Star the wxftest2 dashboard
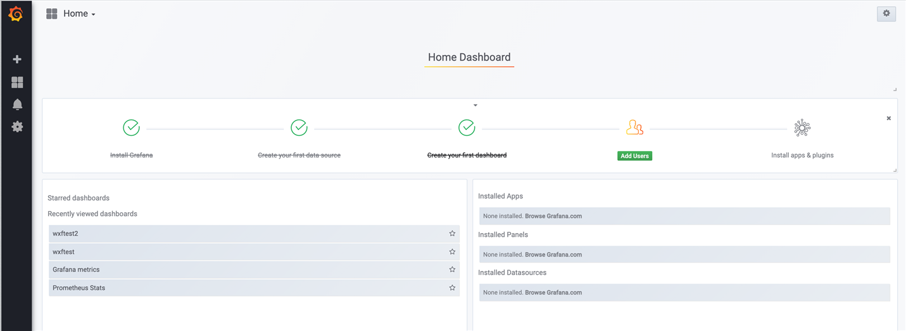Viewport: 906px width, 331px height. pos(452,233)
